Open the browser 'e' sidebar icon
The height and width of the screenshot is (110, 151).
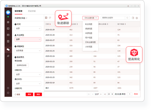pyautogui.click(x=8, y=56)
